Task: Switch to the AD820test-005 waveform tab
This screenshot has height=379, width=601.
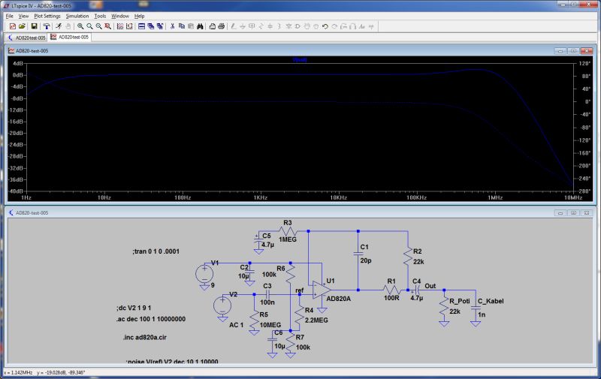Action: click(69, 37)
